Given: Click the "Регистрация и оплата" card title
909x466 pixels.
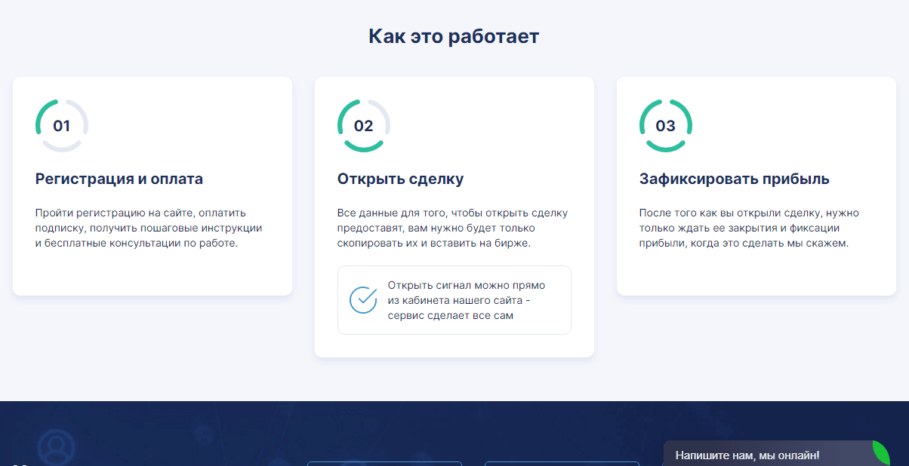Looking at the screenshot, I should click(x=119, y=179).
